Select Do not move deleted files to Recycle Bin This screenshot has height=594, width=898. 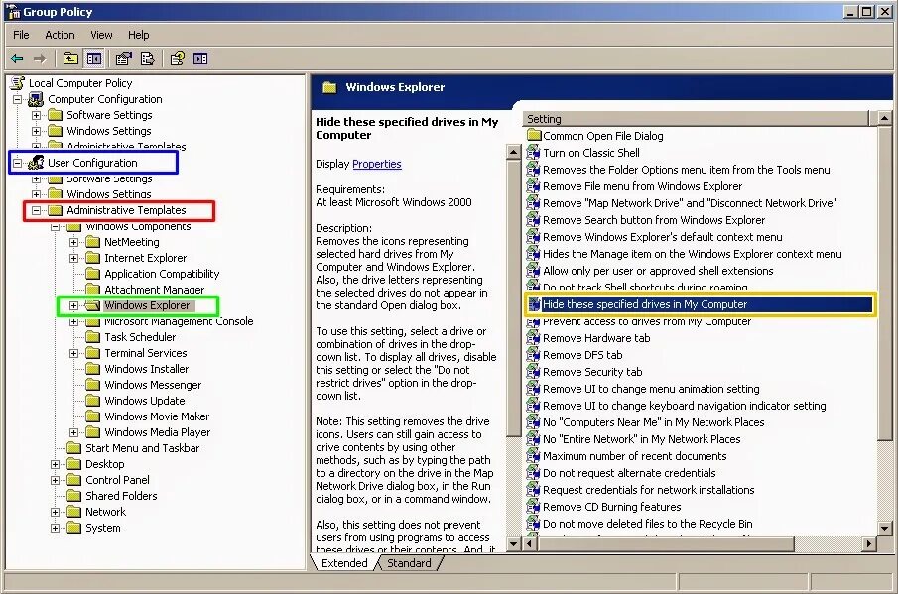pyautogui.click(x=648, y=523)
